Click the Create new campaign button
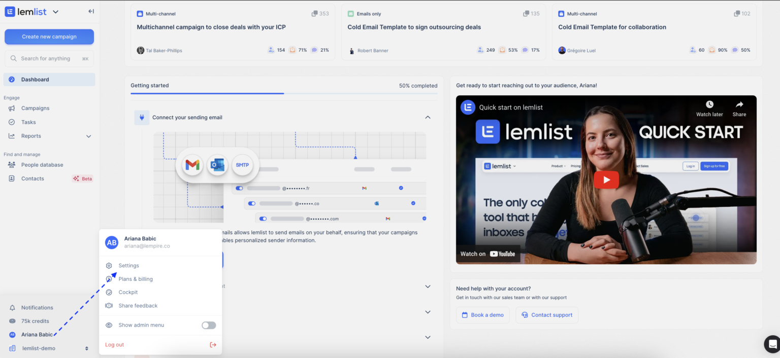780x358 pixels. coord(49,37)
